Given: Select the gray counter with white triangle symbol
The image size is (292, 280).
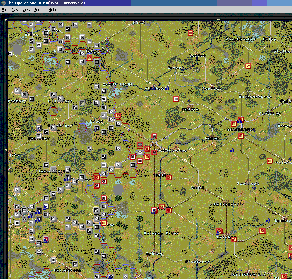Looking at the screenshot, I should coord(53,194).
